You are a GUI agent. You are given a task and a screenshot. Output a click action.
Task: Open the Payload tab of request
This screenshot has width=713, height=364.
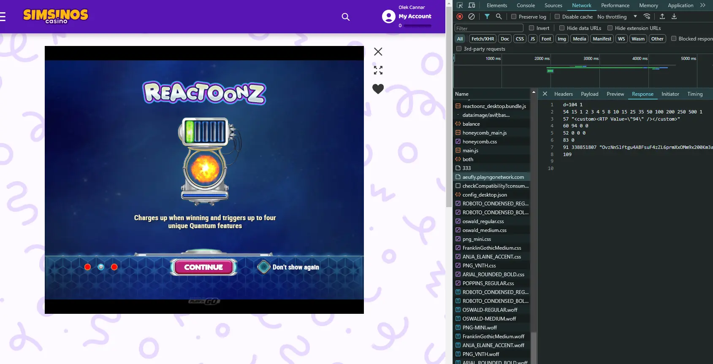click(x=589, y=94)
